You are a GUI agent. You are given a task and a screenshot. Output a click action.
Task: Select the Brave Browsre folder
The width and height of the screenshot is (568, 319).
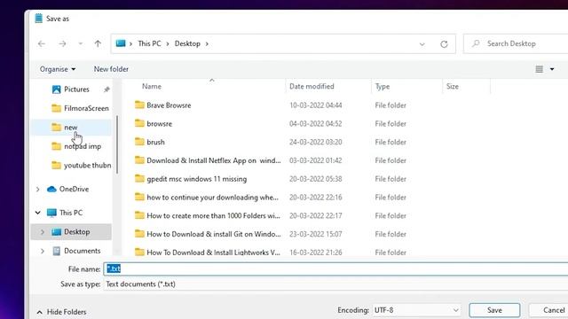click(169, 105)
